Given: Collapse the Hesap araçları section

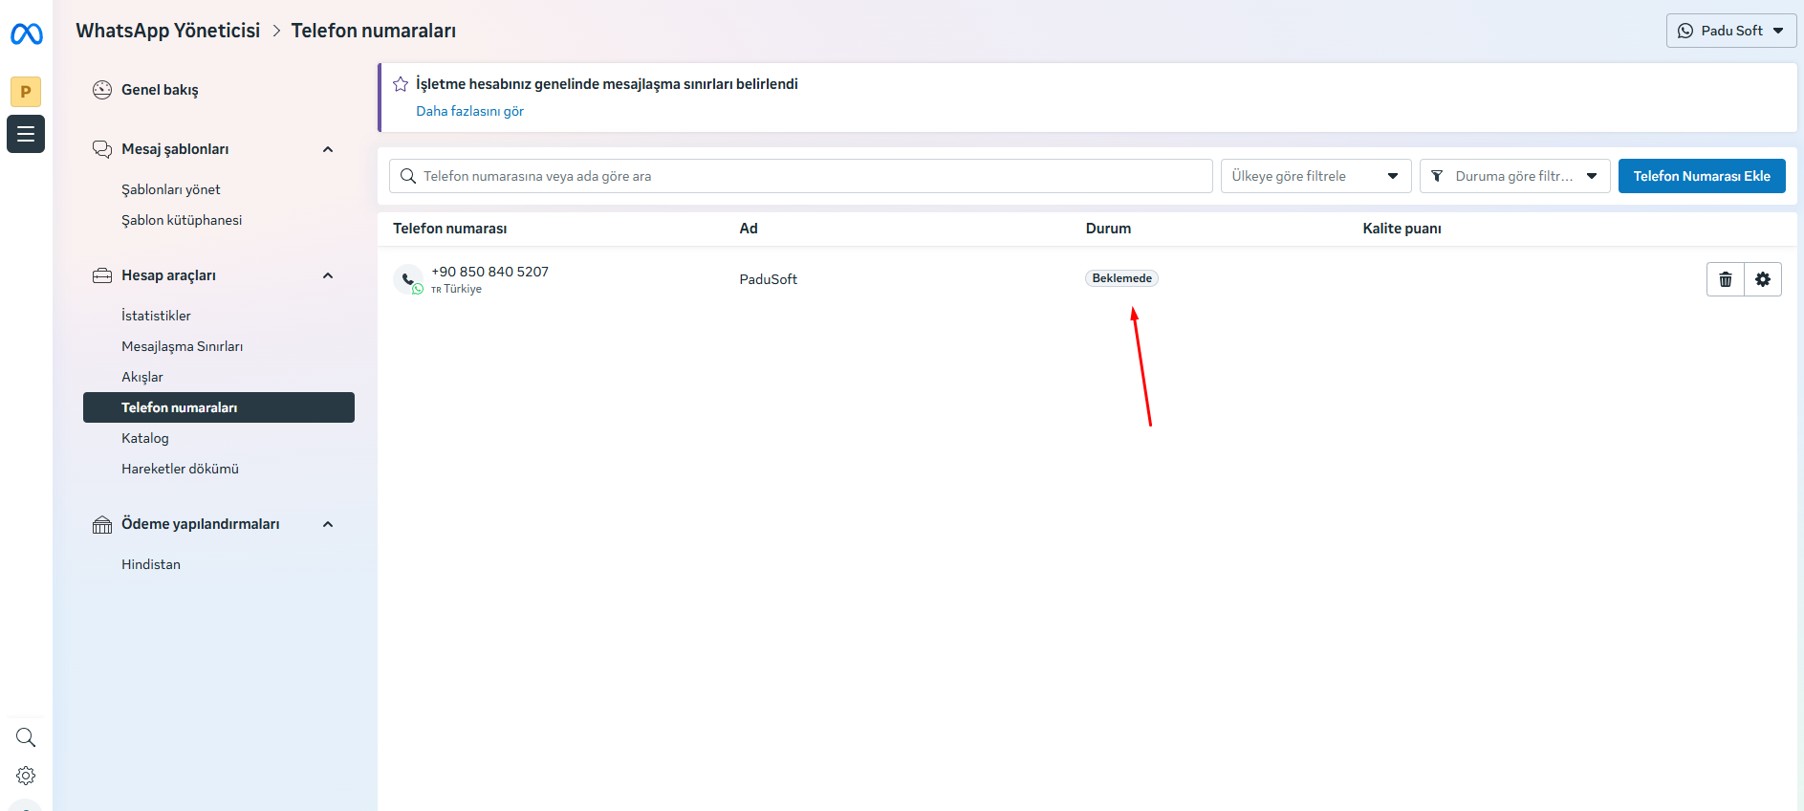Looking at the screenshot, I should tap(328, 275).
